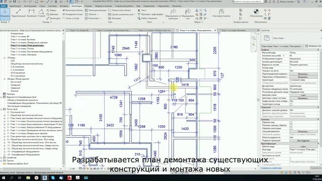322x181 pixels.
Task: Select the 1419 dimension in drawing
Action: click(x=185, y=84)
